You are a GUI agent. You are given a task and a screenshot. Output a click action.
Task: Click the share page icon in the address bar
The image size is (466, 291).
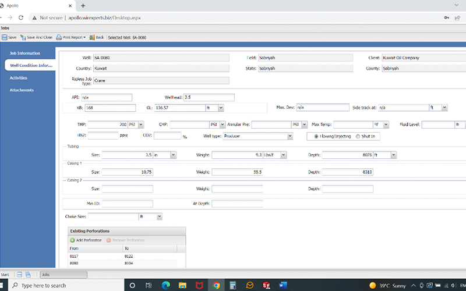458,18
